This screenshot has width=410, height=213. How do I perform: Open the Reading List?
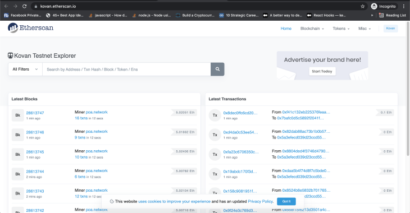393,15
